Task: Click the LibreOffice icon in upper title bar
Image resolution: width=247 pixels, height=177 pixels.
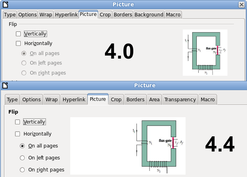Action: [x=4, y=4]
